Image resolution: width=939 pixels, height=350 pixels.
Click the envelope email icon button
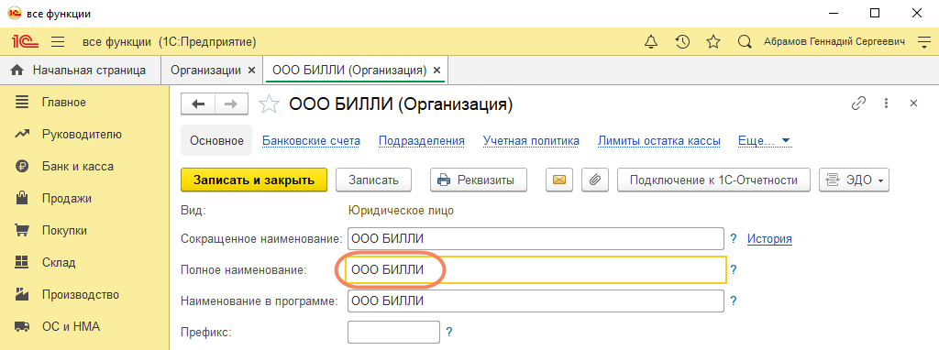559,180
